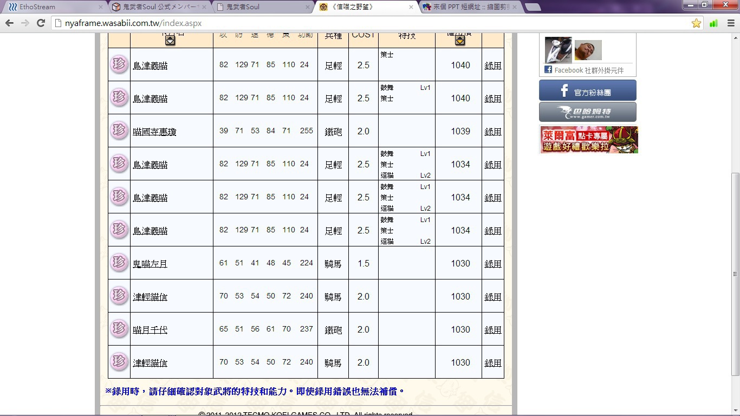Click 錄用 for 喵國寺惠瓊

point(493,132)
